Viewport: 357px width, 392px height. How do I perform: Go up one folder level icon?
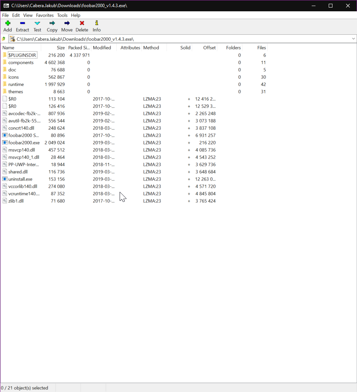click(4, 39)
